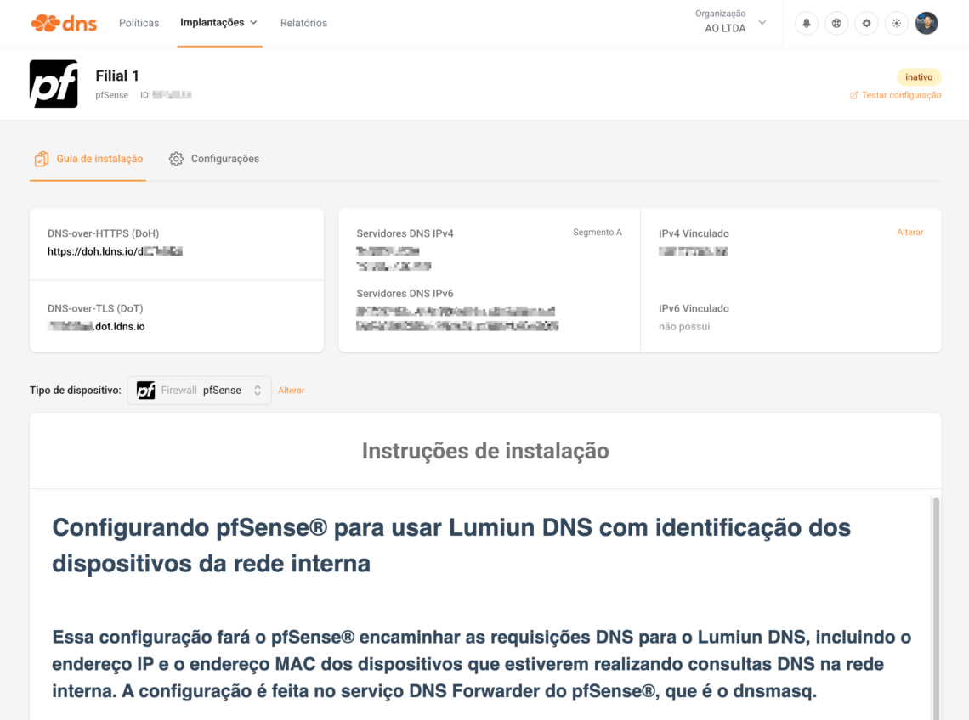
Task: Click the gear icon on the Configurações tab
Action: point(176,158)
